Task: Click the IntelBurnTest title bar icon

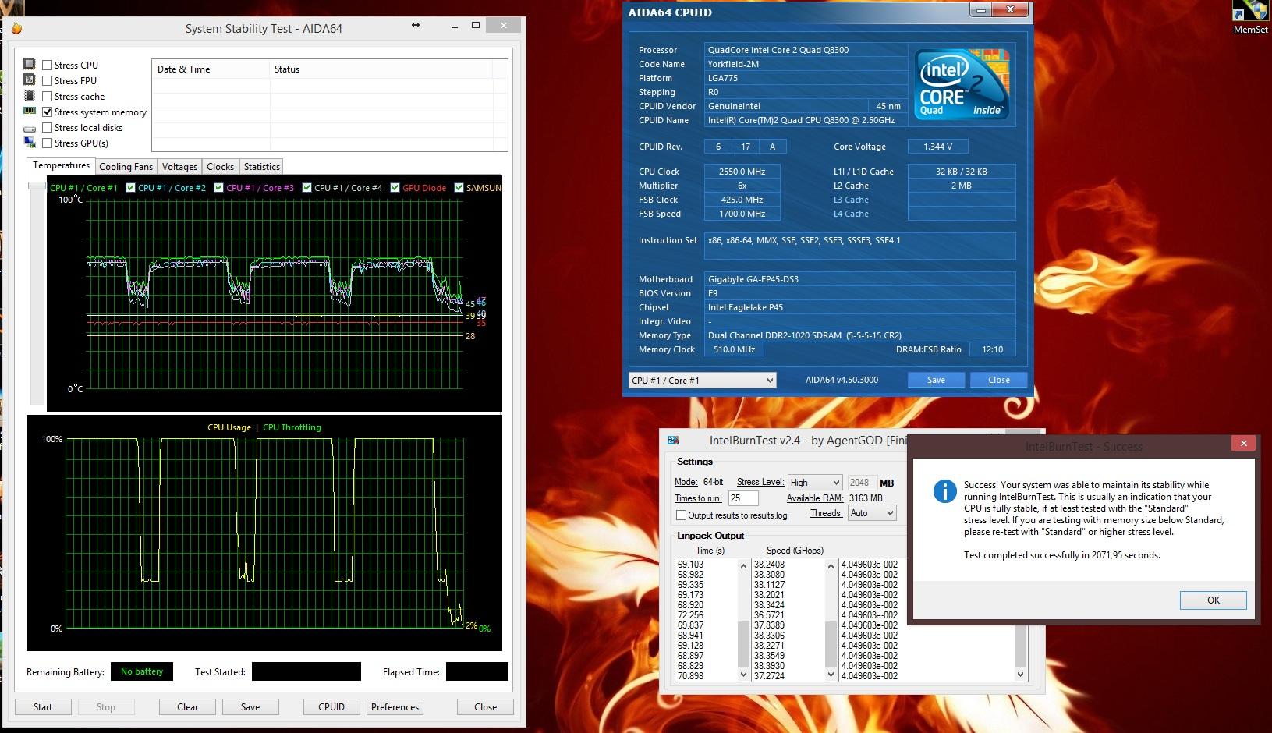Action: pyautogui.click(x=672, y=441)
